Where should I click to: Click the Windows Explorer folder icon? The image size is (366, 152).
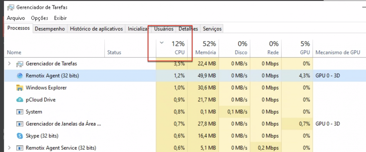click(x=20, y=88)
